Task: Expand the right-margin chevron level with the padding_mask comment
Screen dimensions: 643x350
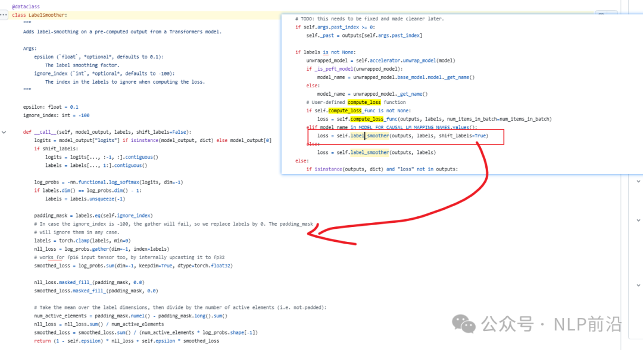Action: coord(638,220)
